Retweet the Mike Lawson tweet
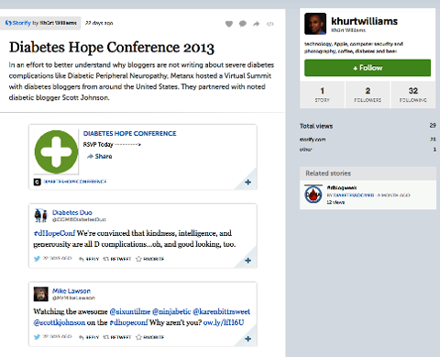The image size is (440, 357). (117, 337)
